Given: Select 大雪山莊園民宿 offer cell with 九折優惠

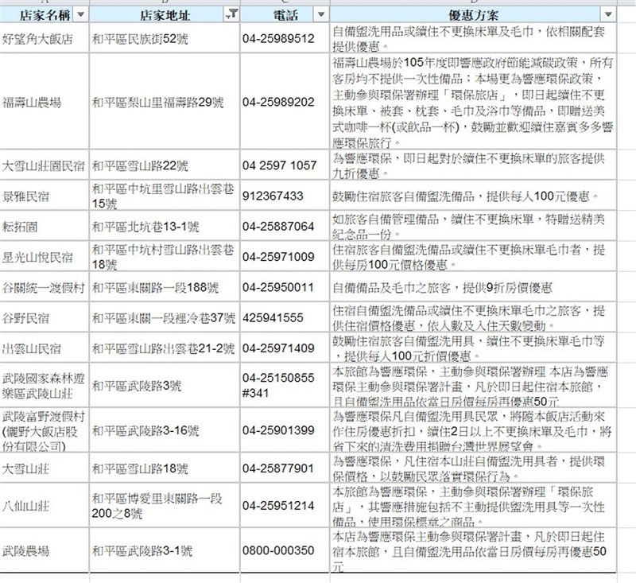Looking at the screenshot, I should point(473,165).
